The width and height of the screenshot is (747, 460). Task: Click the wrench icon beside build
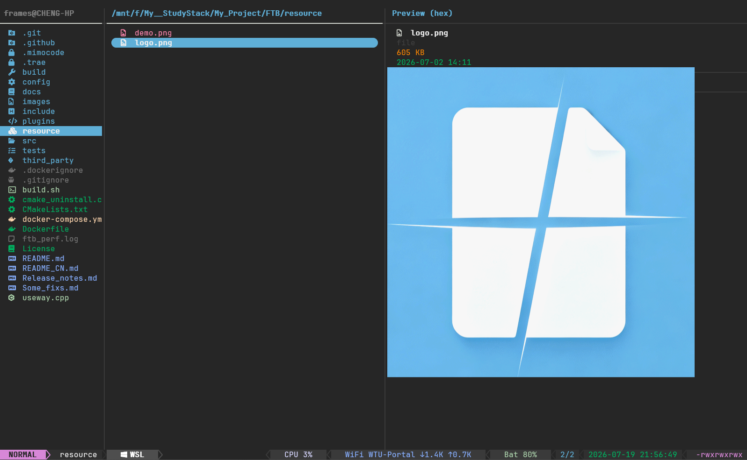(12, 72)
